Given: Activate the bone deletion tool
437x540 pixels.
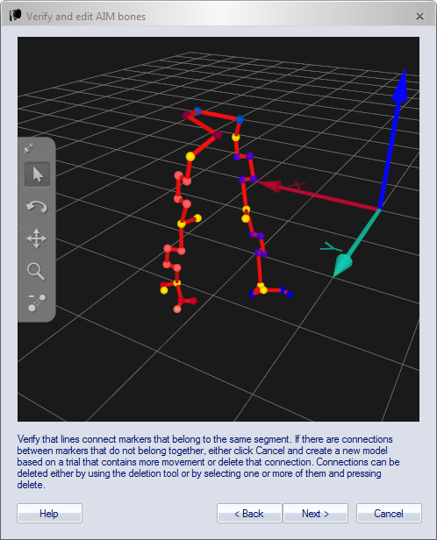Looking at the screenshot, I should click(x=37, y=302).
